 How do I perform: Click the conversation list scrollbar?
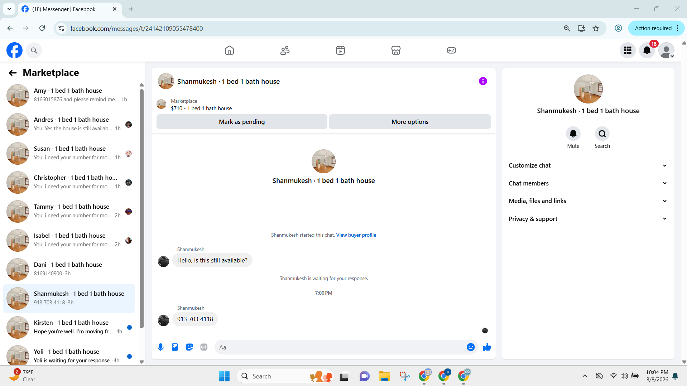[141, 208]
